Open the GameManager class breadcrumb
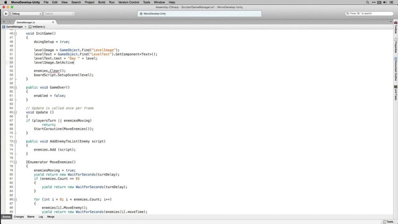Image resolution: width=398 pixels, height=224 pixels. tap(12, 27)
